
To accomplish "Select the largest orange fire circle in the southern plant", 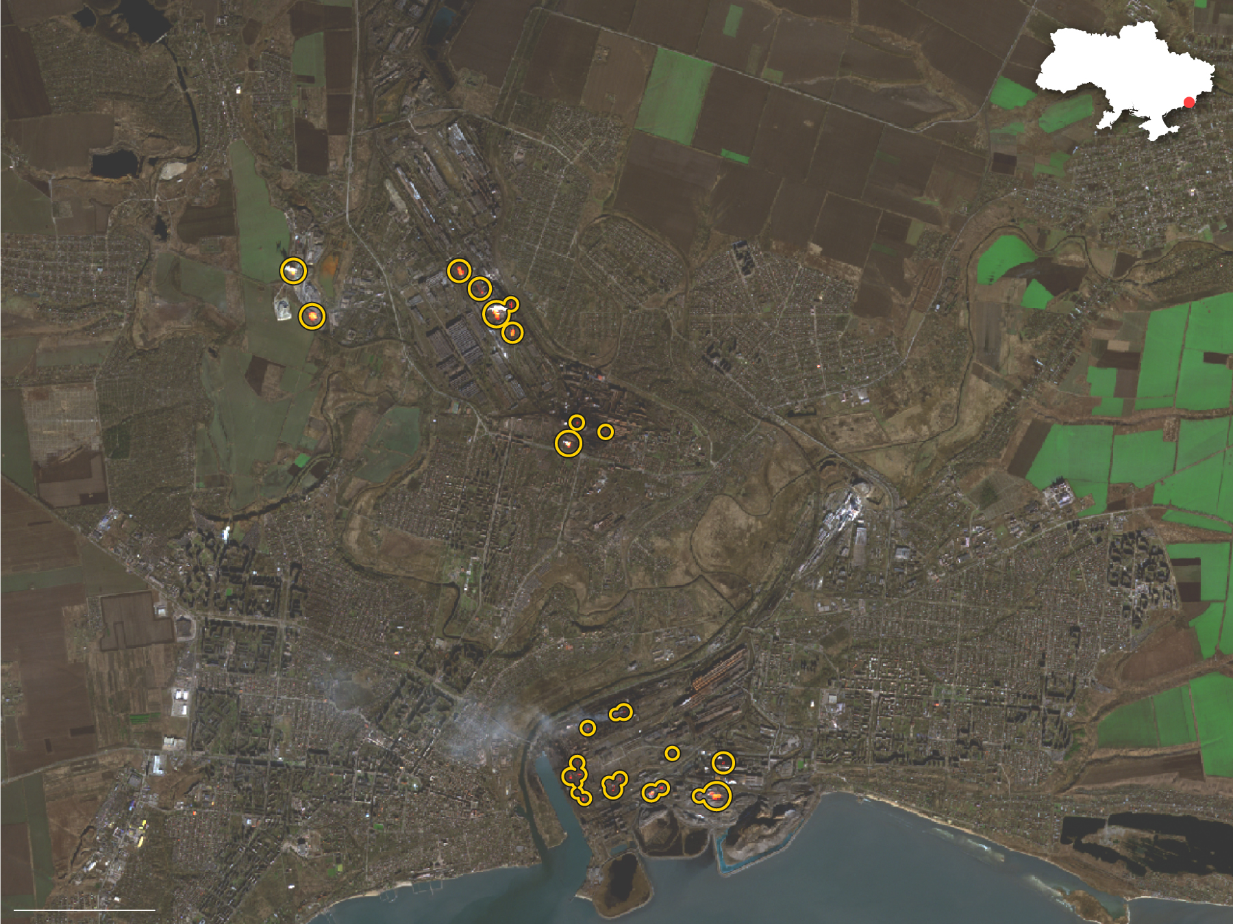I will pos(717,796).
